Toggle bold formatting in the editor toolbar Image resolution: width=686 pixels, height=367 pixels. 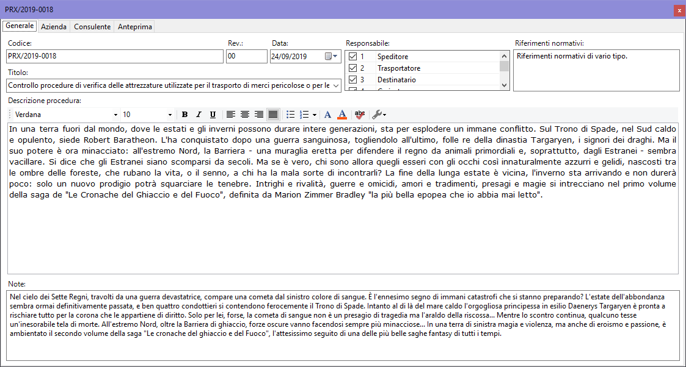(x=184, y=115)
